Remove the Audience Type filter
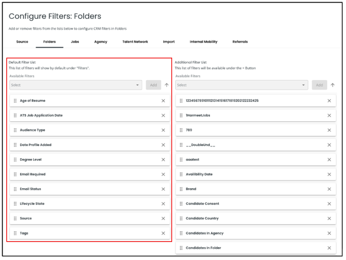This screenshot has height=260, width=346. pos(163,131)
